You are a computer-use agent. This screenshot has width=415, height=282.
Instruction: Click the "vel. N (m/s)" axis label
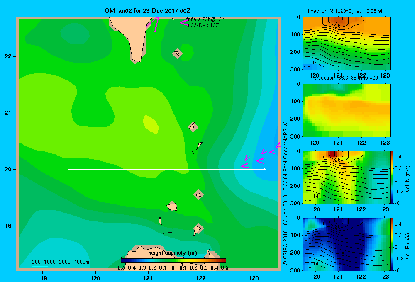408,179
